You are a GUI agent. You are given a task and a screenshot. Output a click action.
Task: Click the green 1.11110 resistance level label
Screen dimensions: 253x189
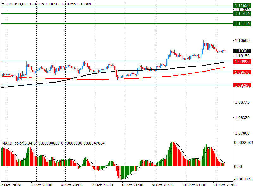(242, 24)
